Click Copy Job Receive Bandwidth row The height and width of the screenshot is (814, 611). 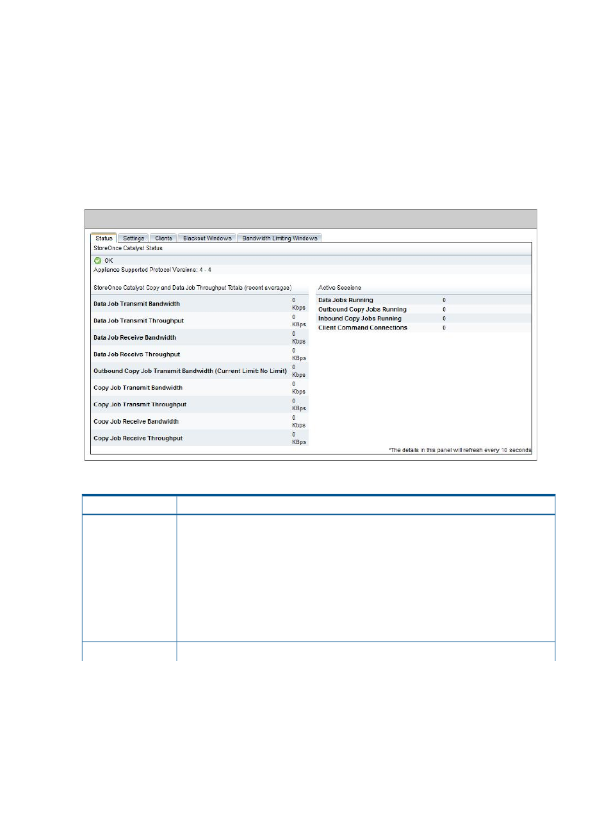200,421
